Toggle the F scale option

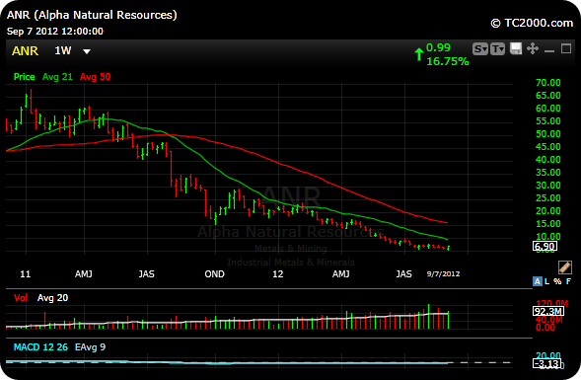coord(568,281)
